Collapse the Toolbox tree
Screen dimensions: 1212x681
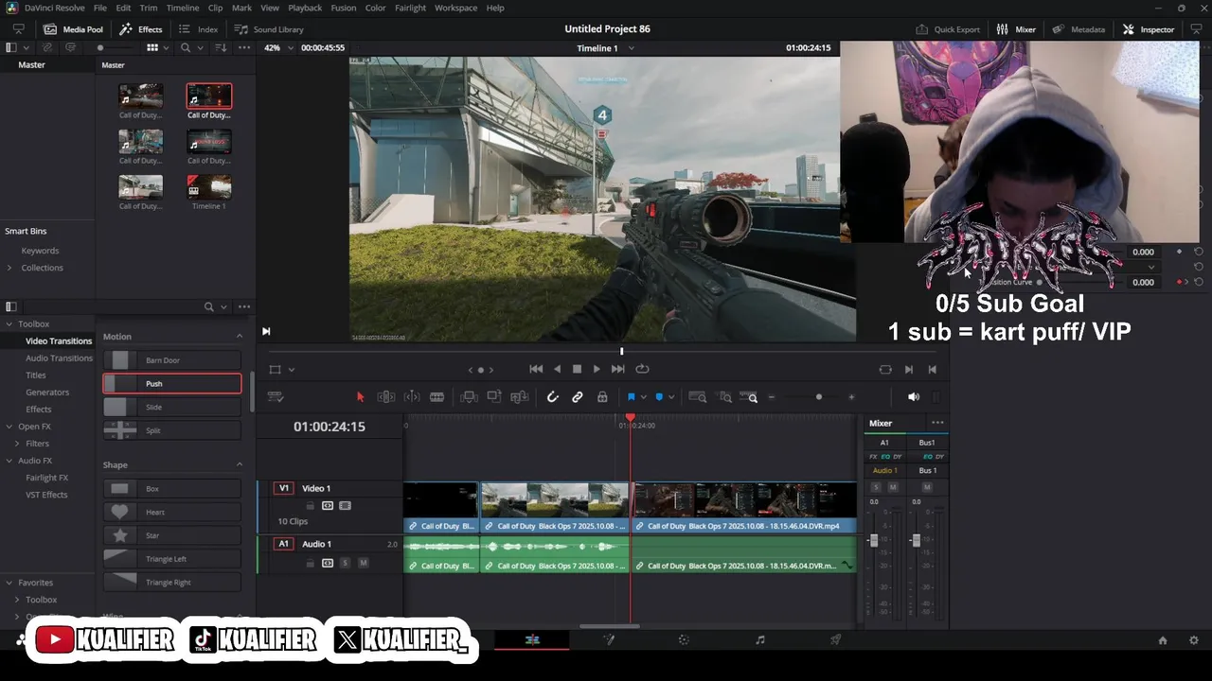point(9,323)
